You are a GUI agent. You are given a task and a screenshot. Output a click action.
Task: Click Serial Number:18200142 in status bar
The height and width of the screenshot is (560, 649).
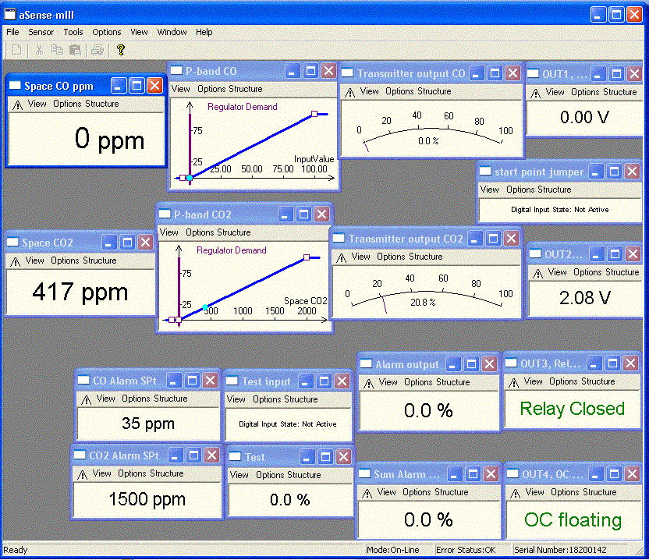coord(560,550)
